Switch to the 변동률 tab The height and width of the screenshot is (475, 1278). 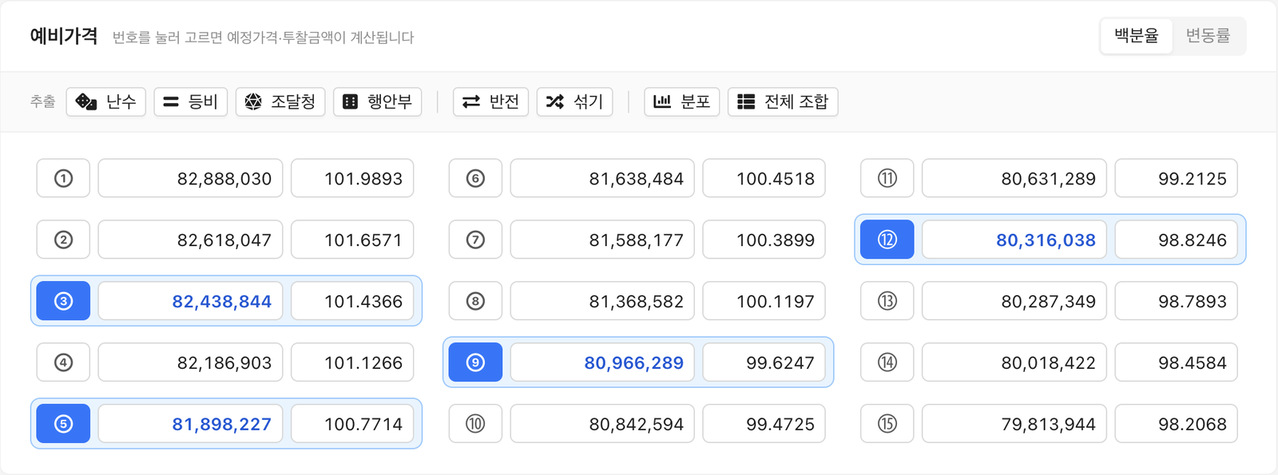click(1208, 36)
